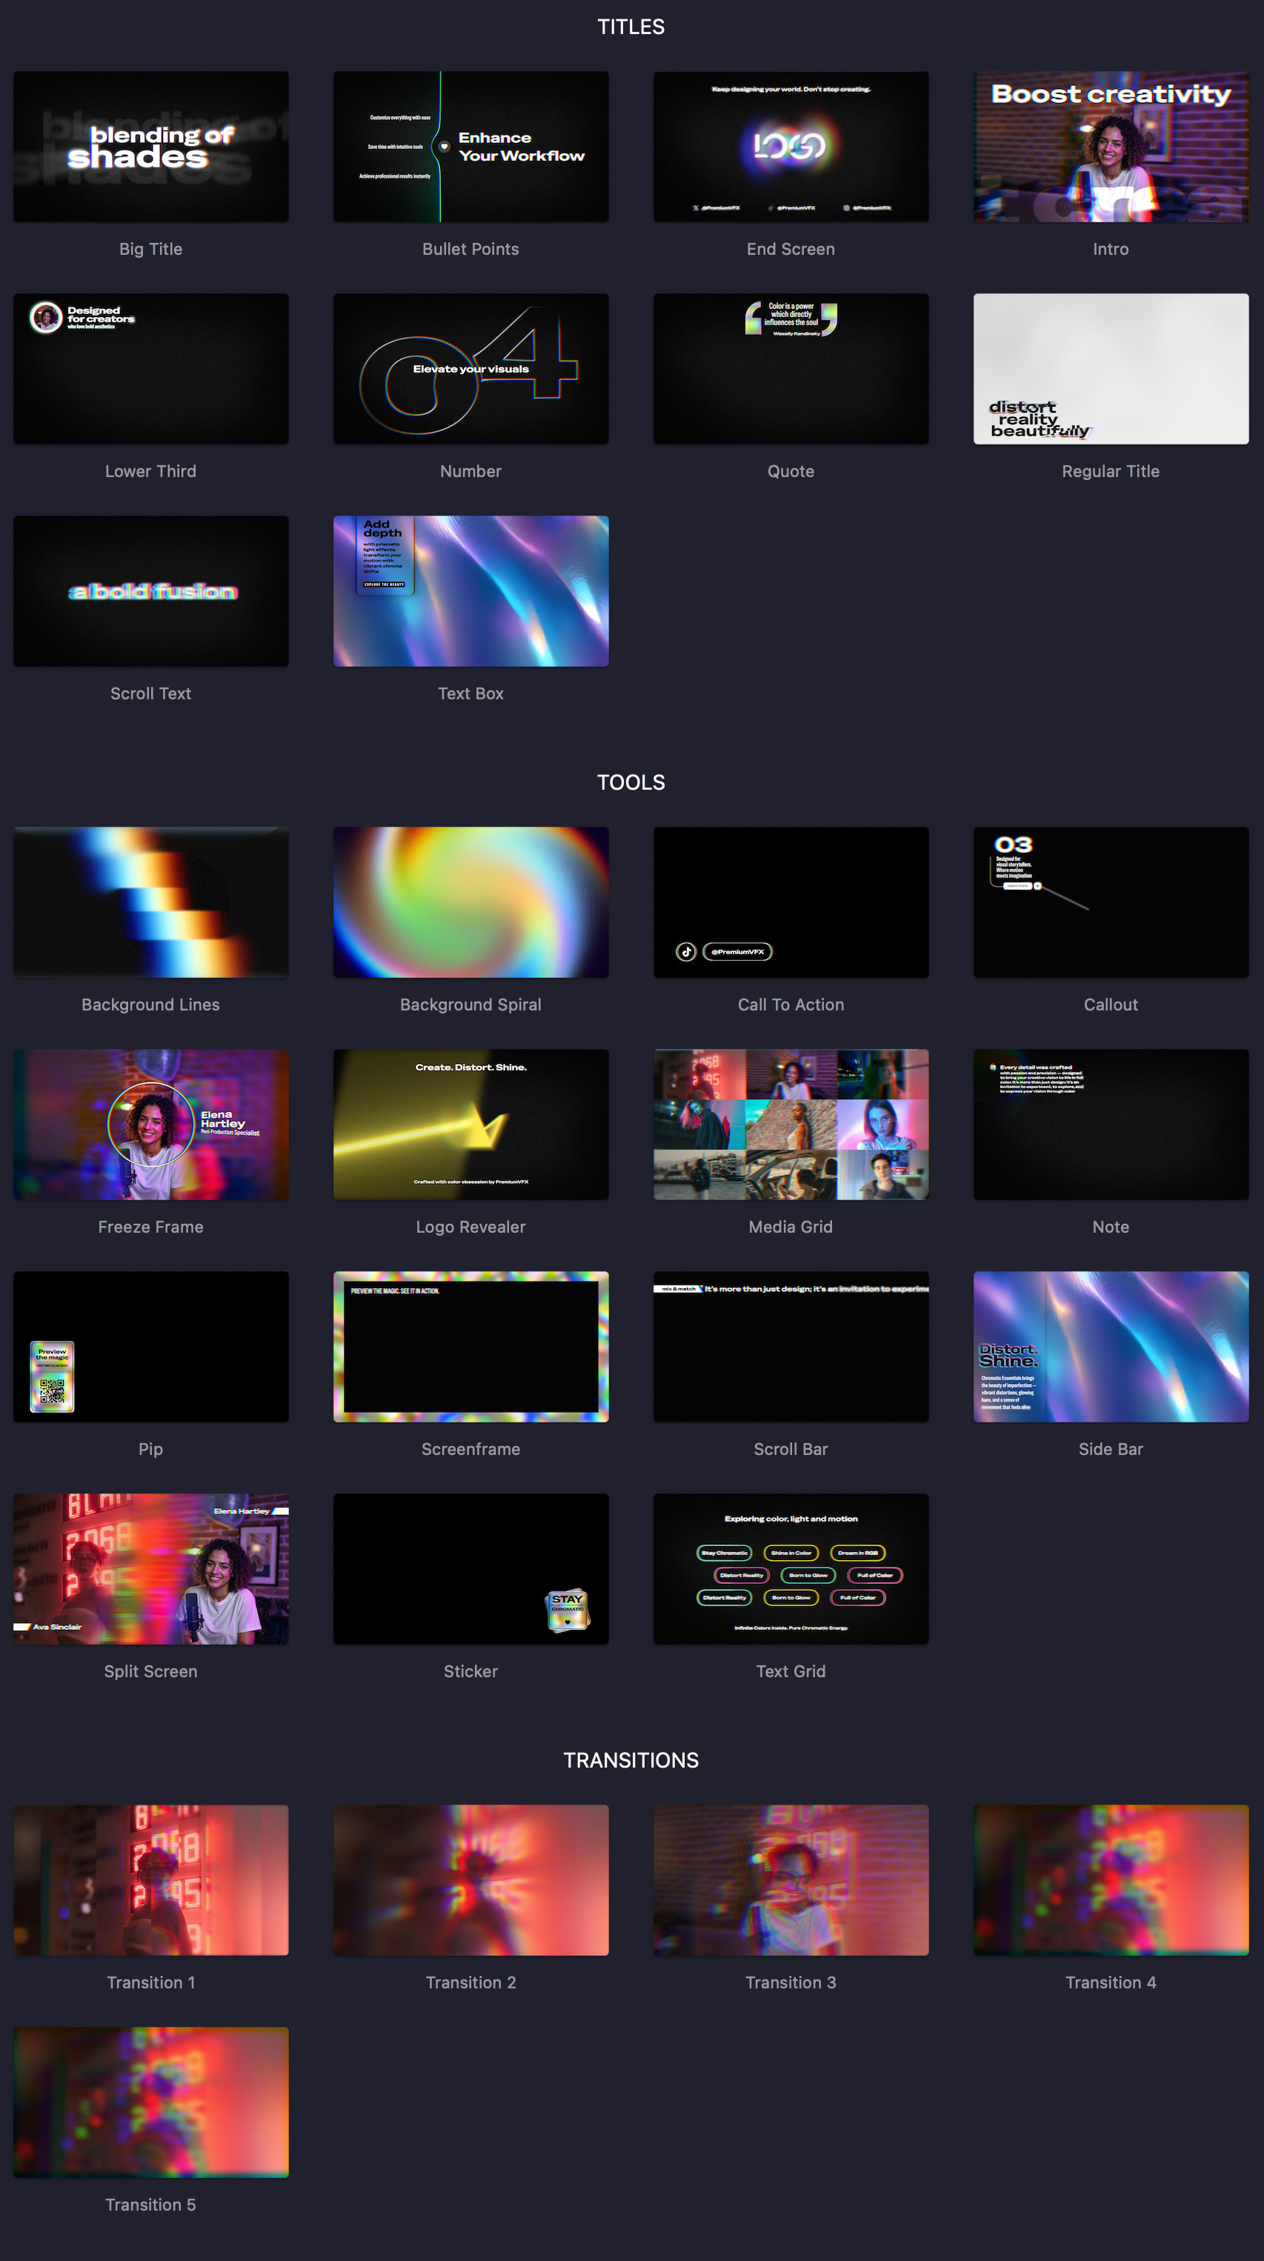Select the Lower Third preset
The width and height of the screenshot is (1264, 2261).
(150, 369)
